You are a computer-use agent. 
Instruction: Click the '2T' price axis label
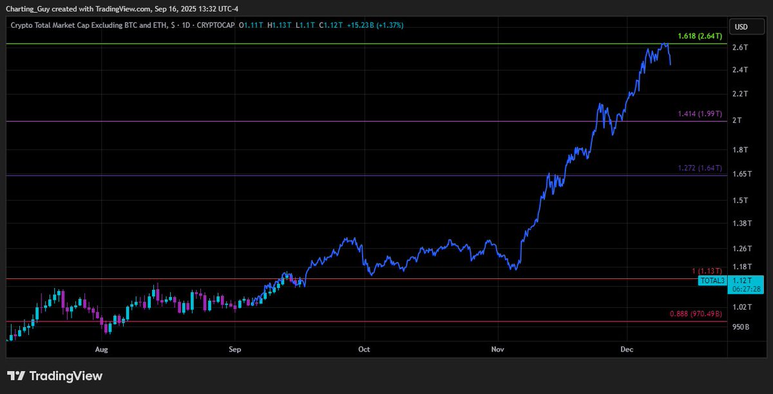coord(737,121)
